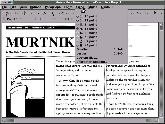Image resolution: width=165 pixels, height=124 pixels.
Task: Open the Fonts menu
Action: tap(68, 7)
